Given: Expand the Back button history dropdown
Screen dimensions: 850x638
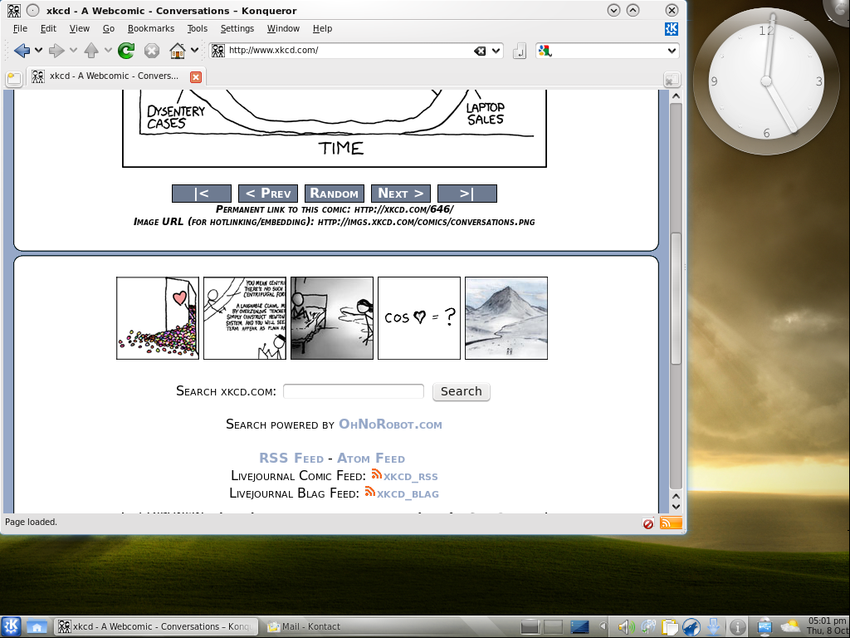Looking at the screenshot, I should [38, 51].
